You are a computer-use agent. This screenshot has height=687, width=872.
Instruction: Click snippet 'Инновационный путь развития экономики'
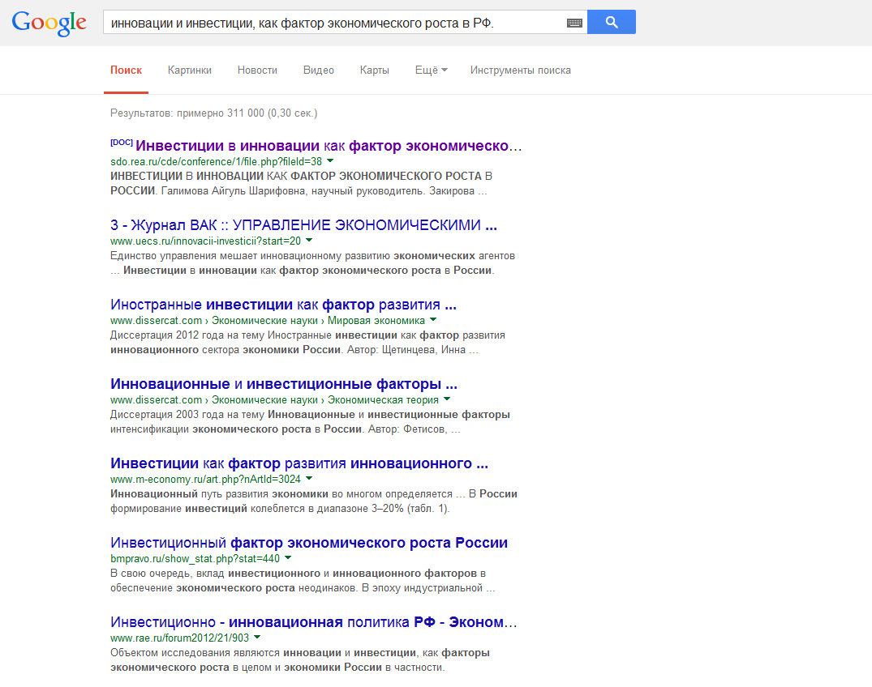(219, 494)
